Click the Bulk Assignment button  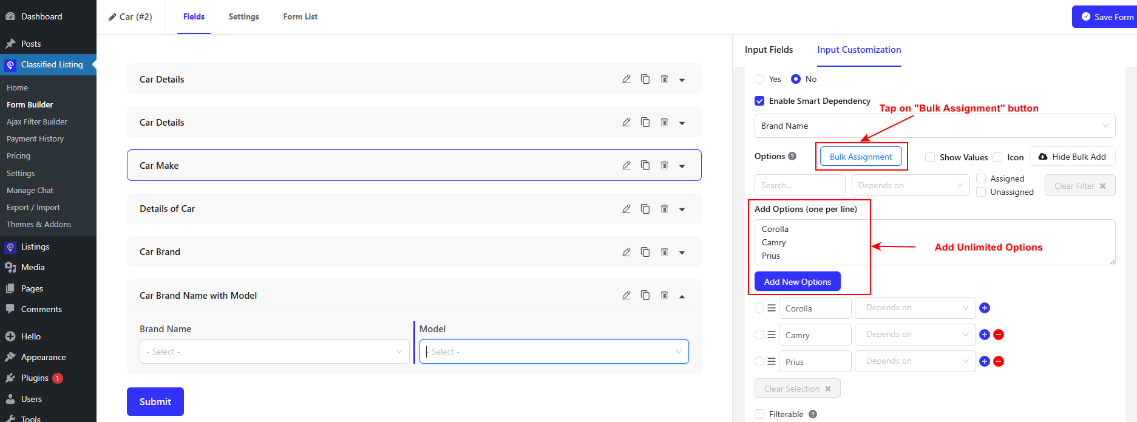coord(861,157)
